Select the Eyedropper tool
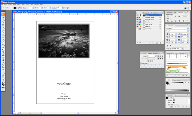Screen dimensions: 192x116 tap(3, 63)
